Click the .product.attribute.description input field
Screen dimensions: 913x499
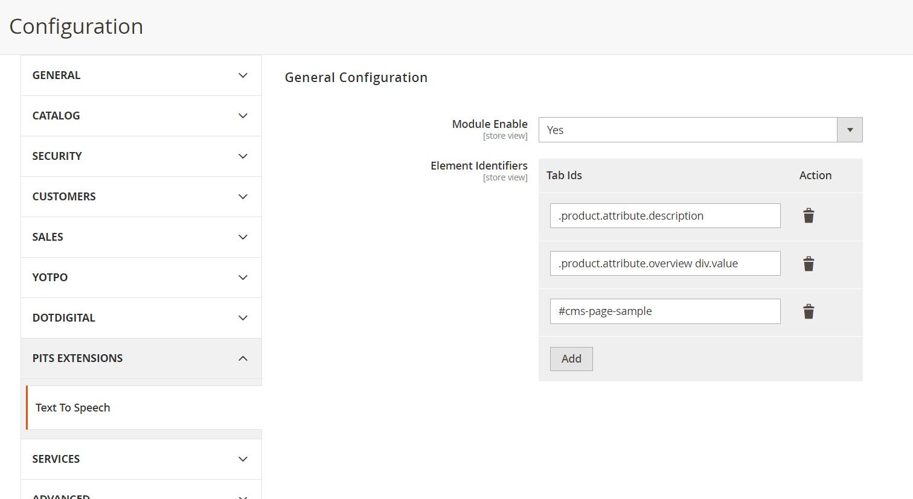coord(665,216)
